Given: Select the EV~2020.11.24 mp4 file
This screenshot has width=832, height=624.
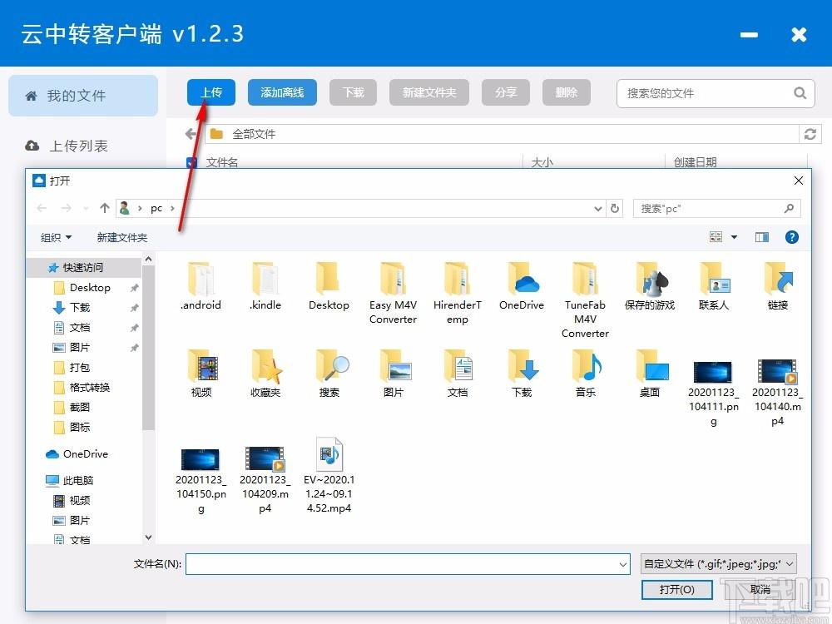Looking at the screenshot, I should click(x=329, y=475).
